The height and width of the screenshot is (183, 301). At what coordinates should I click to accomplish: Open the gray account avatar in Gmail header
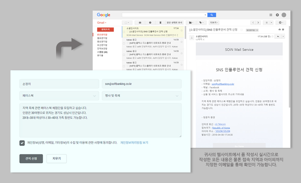[x=284, y=15]
